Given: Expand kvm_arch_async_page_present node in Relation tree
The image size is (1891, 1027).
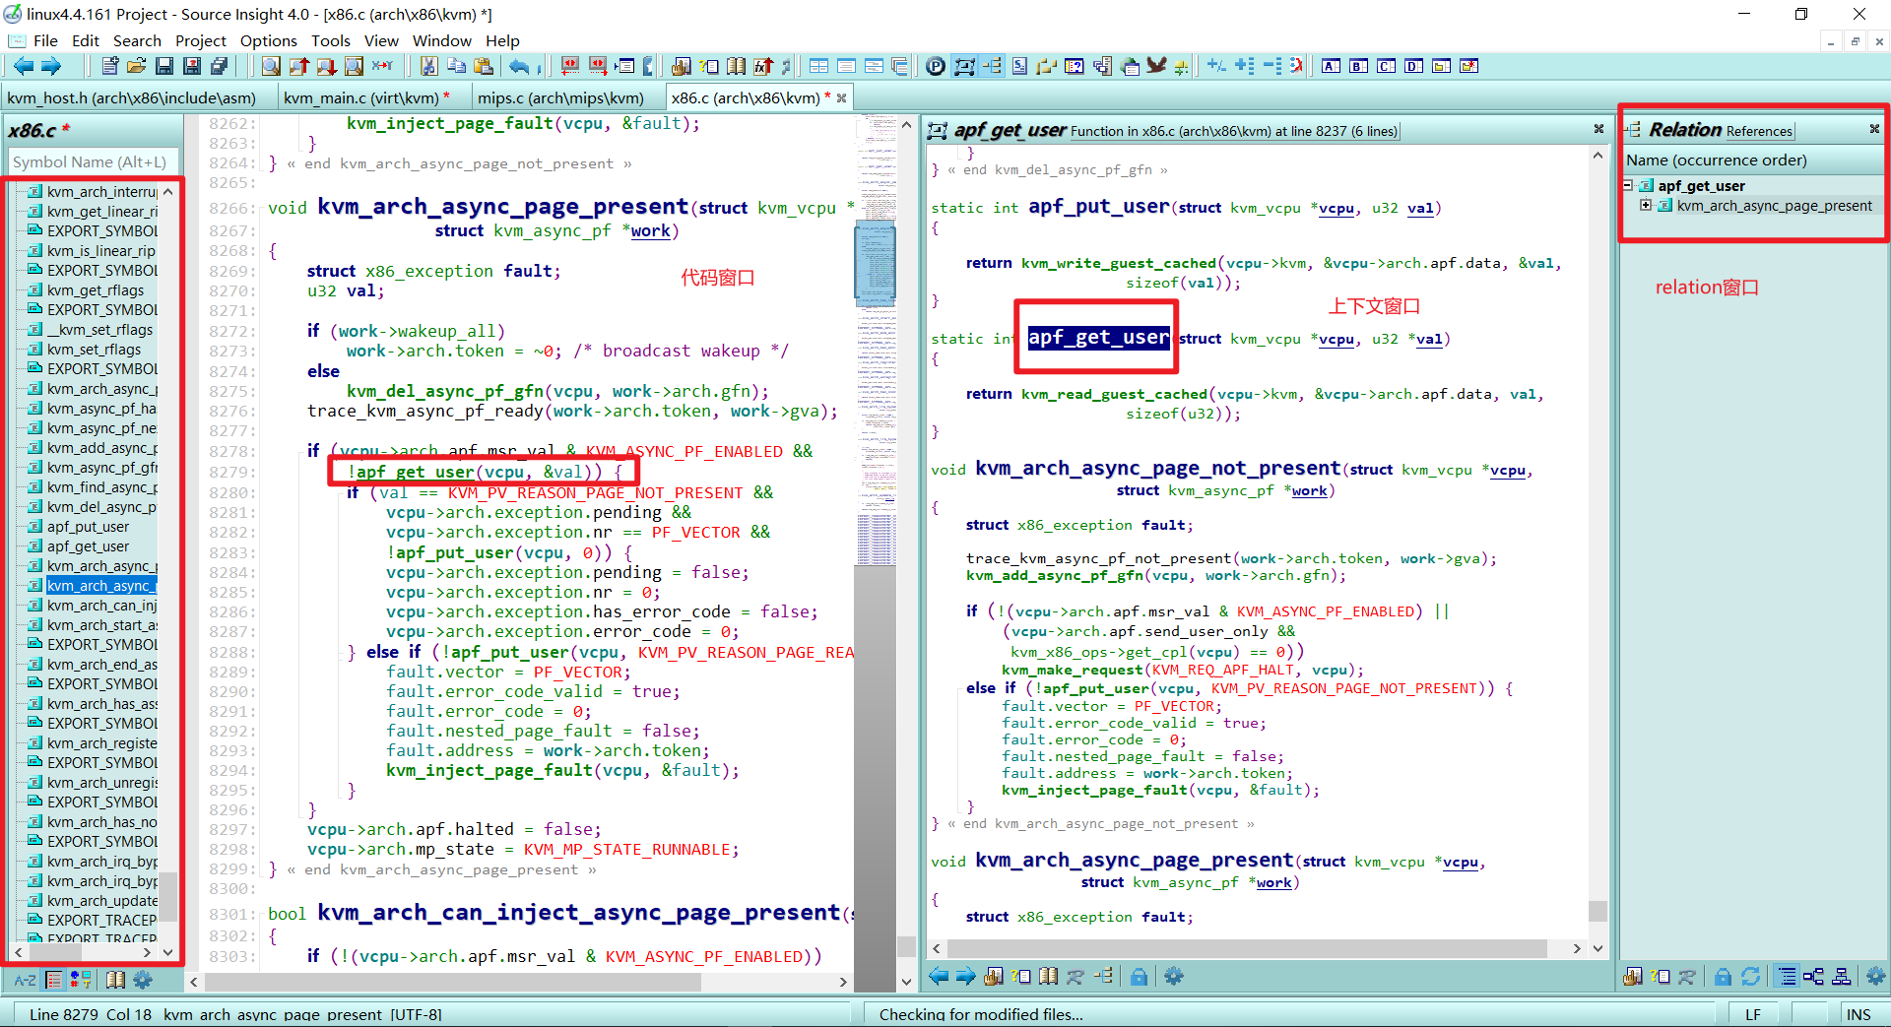Looking at the screenshot, I should [x=1646, y=205].
